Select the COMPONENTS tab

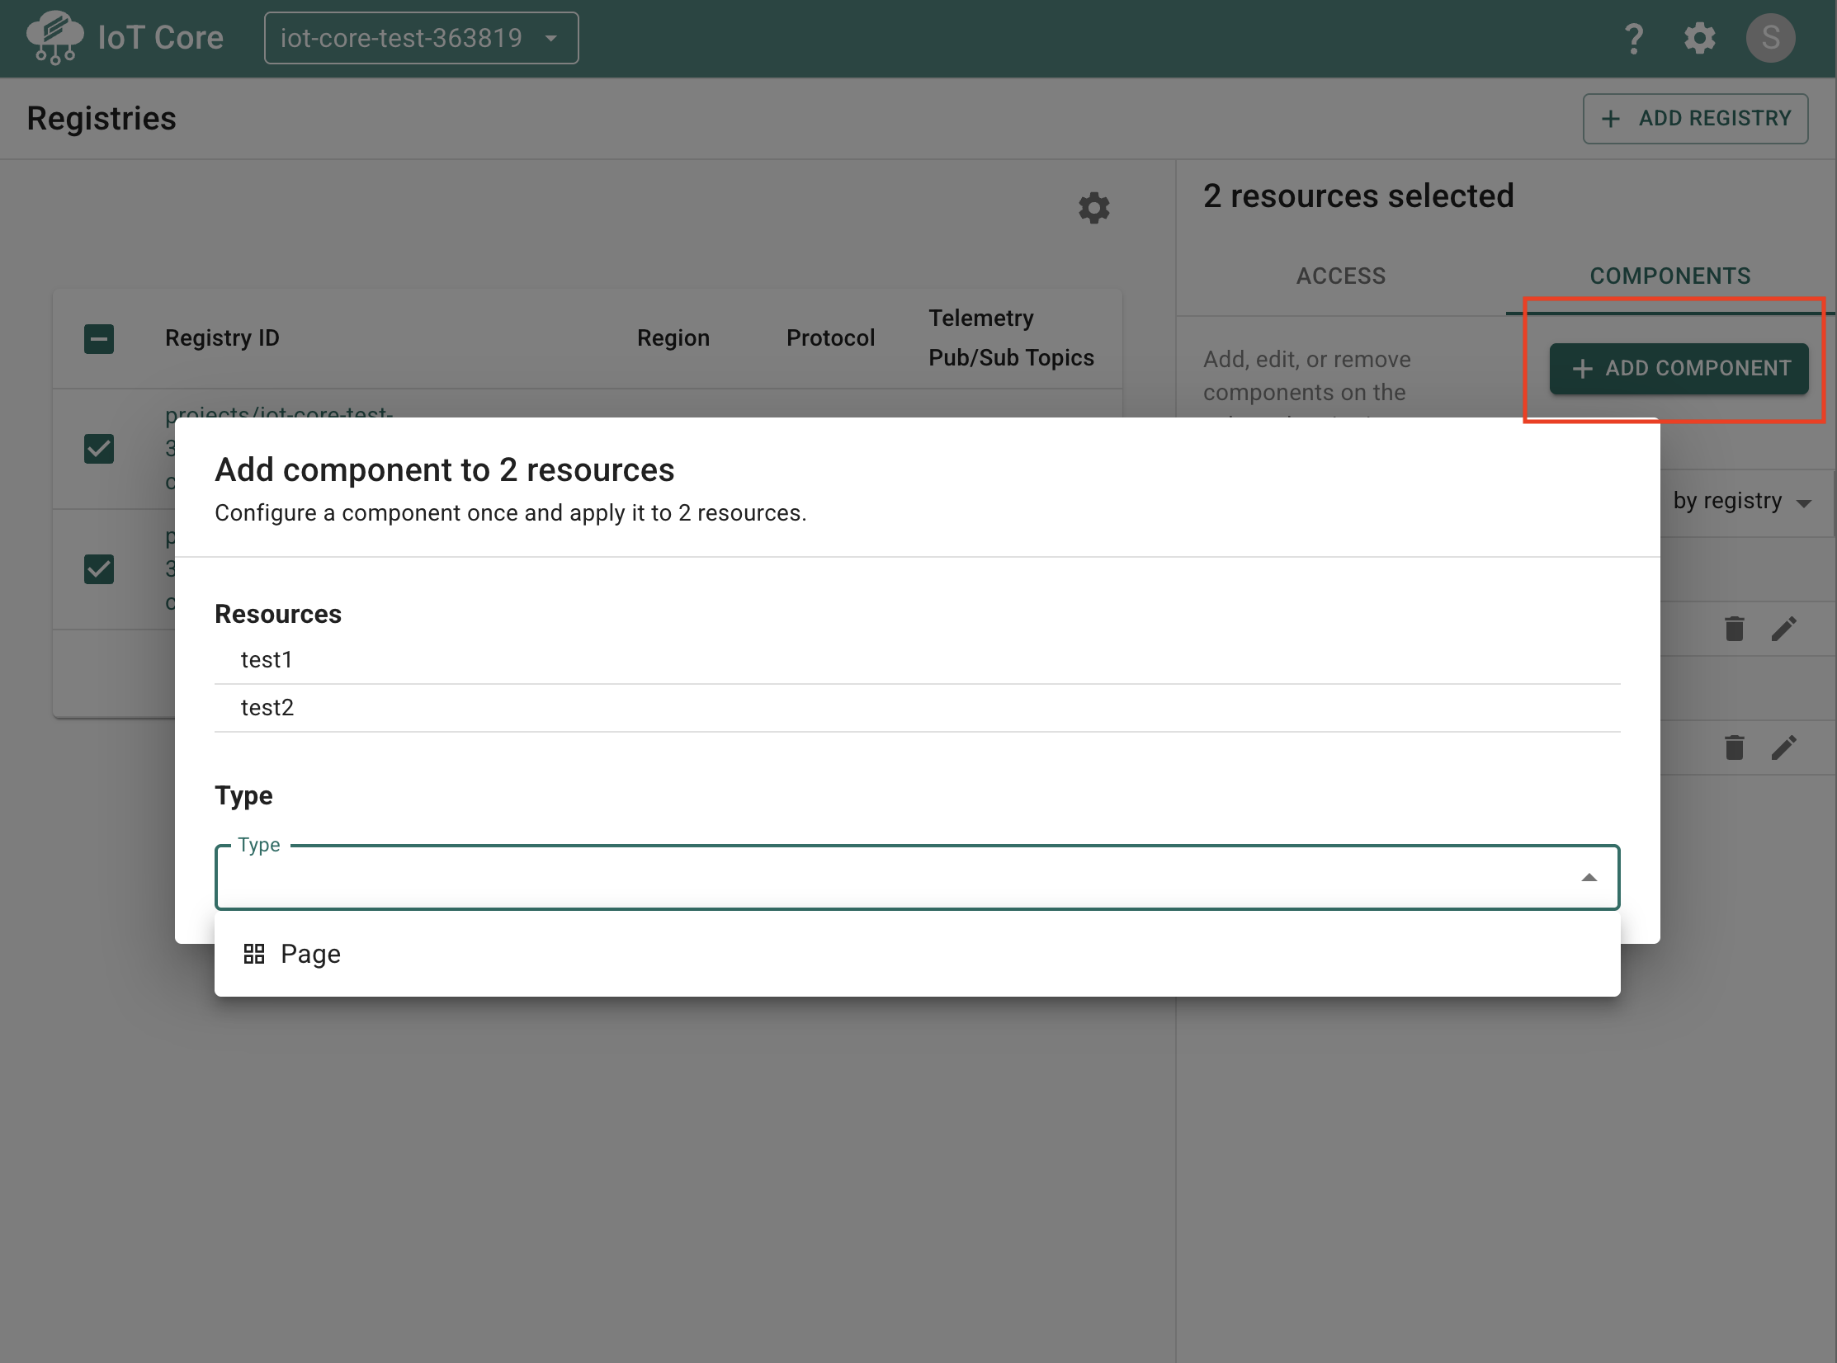[1670, 276]
